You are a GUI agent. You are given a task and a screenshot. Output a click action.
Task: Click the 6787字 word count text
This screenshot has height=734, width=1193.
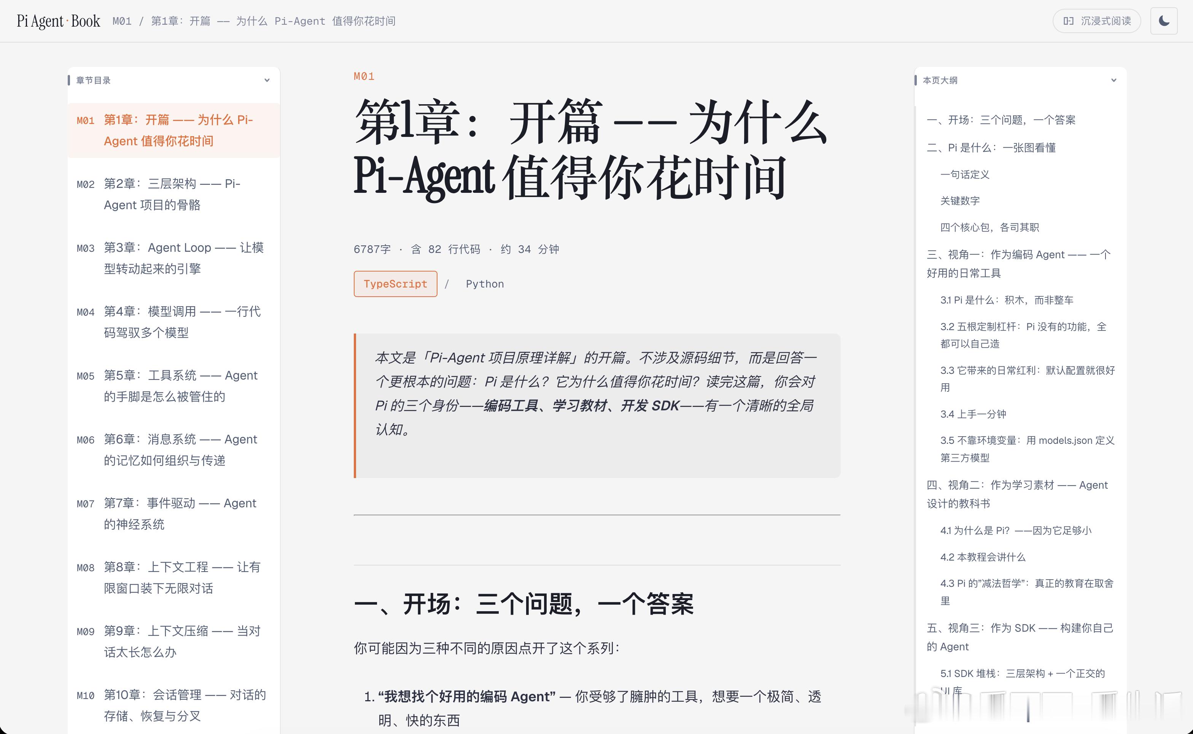point(372,249)
